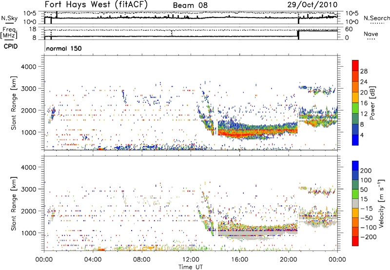Viewport: 390px width, 270px height.
Task: Click the 'N.Sky' axis label
Action: (9, 18)
